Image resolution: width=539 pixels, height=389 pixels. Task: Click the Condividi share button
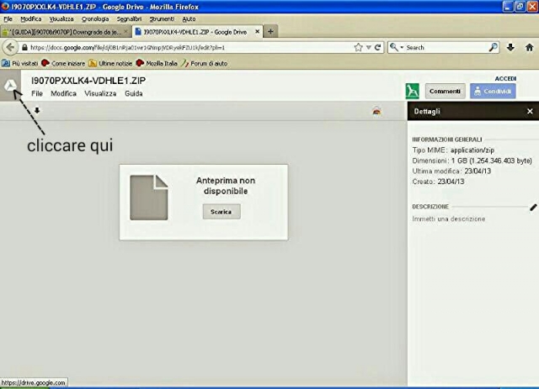click(x=493, y=91)
